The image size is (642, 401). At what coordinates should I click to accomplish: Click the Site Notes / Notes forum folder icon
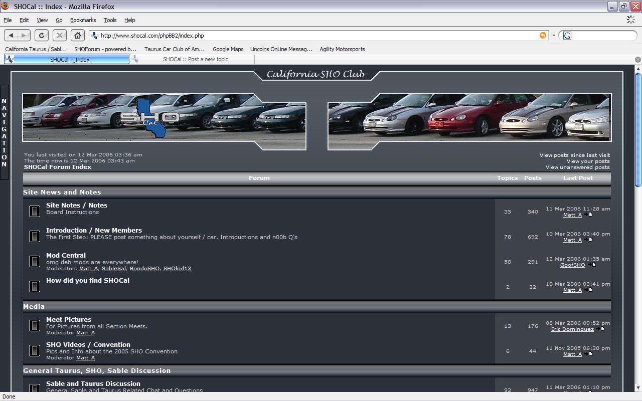point(35,212)
